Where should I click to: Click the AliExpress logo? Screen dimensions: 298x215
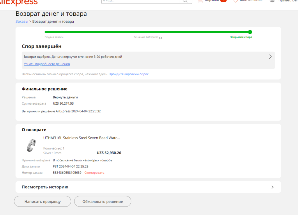pos(19,2)
